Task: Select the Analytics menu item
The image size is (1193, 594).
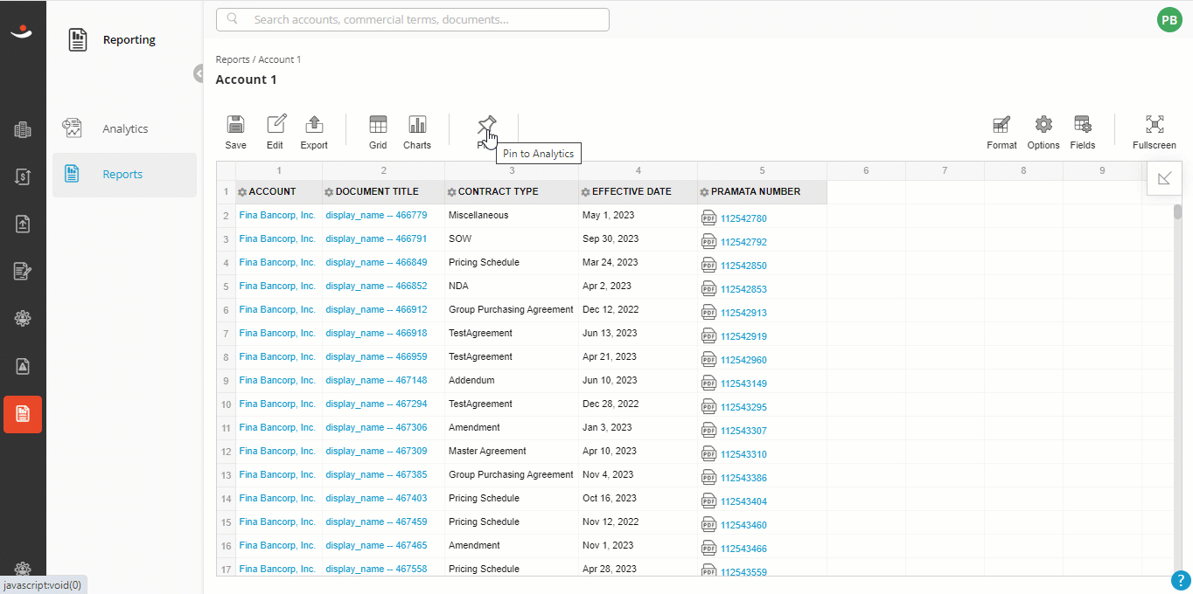Action: [124, 128]
